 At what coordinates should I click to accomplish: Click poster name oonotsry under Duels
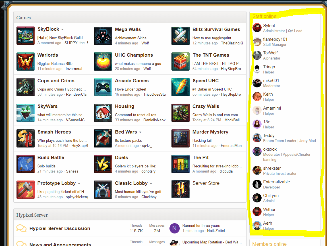[x=148, y=171]
